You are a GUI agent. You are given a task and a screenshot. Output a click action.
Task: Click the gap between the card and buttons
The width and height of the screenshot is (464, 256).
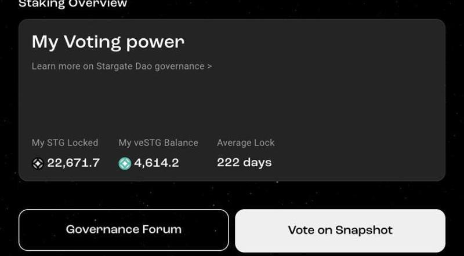(232, 195)
